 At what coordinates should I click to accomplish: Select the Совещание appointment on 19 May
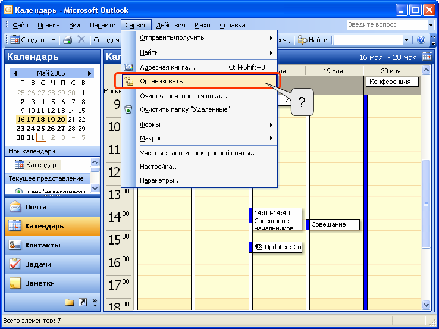tap(333, 224)
